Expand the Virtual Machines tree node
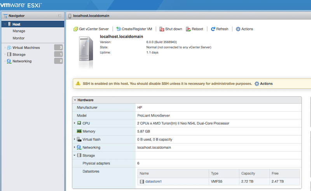The image size is (311, 191). 5,47
